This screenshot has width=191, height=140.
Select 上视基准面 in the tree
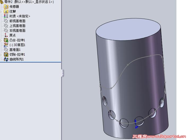[x=18, y=26]
